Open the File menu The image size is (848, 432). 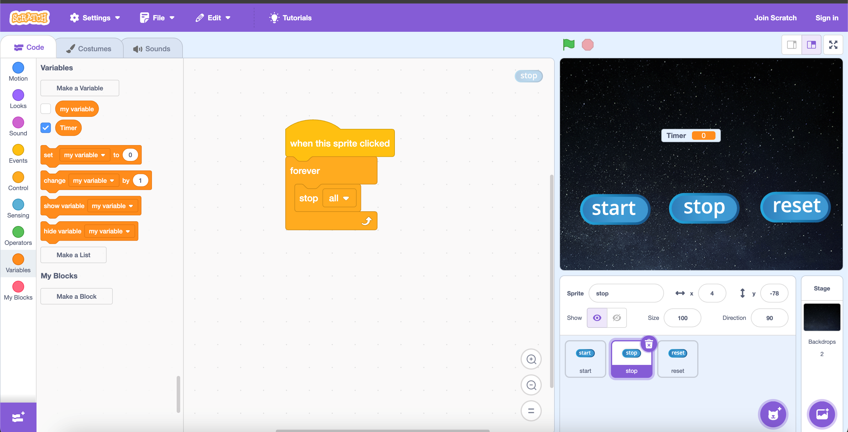[x=157, y=18]
